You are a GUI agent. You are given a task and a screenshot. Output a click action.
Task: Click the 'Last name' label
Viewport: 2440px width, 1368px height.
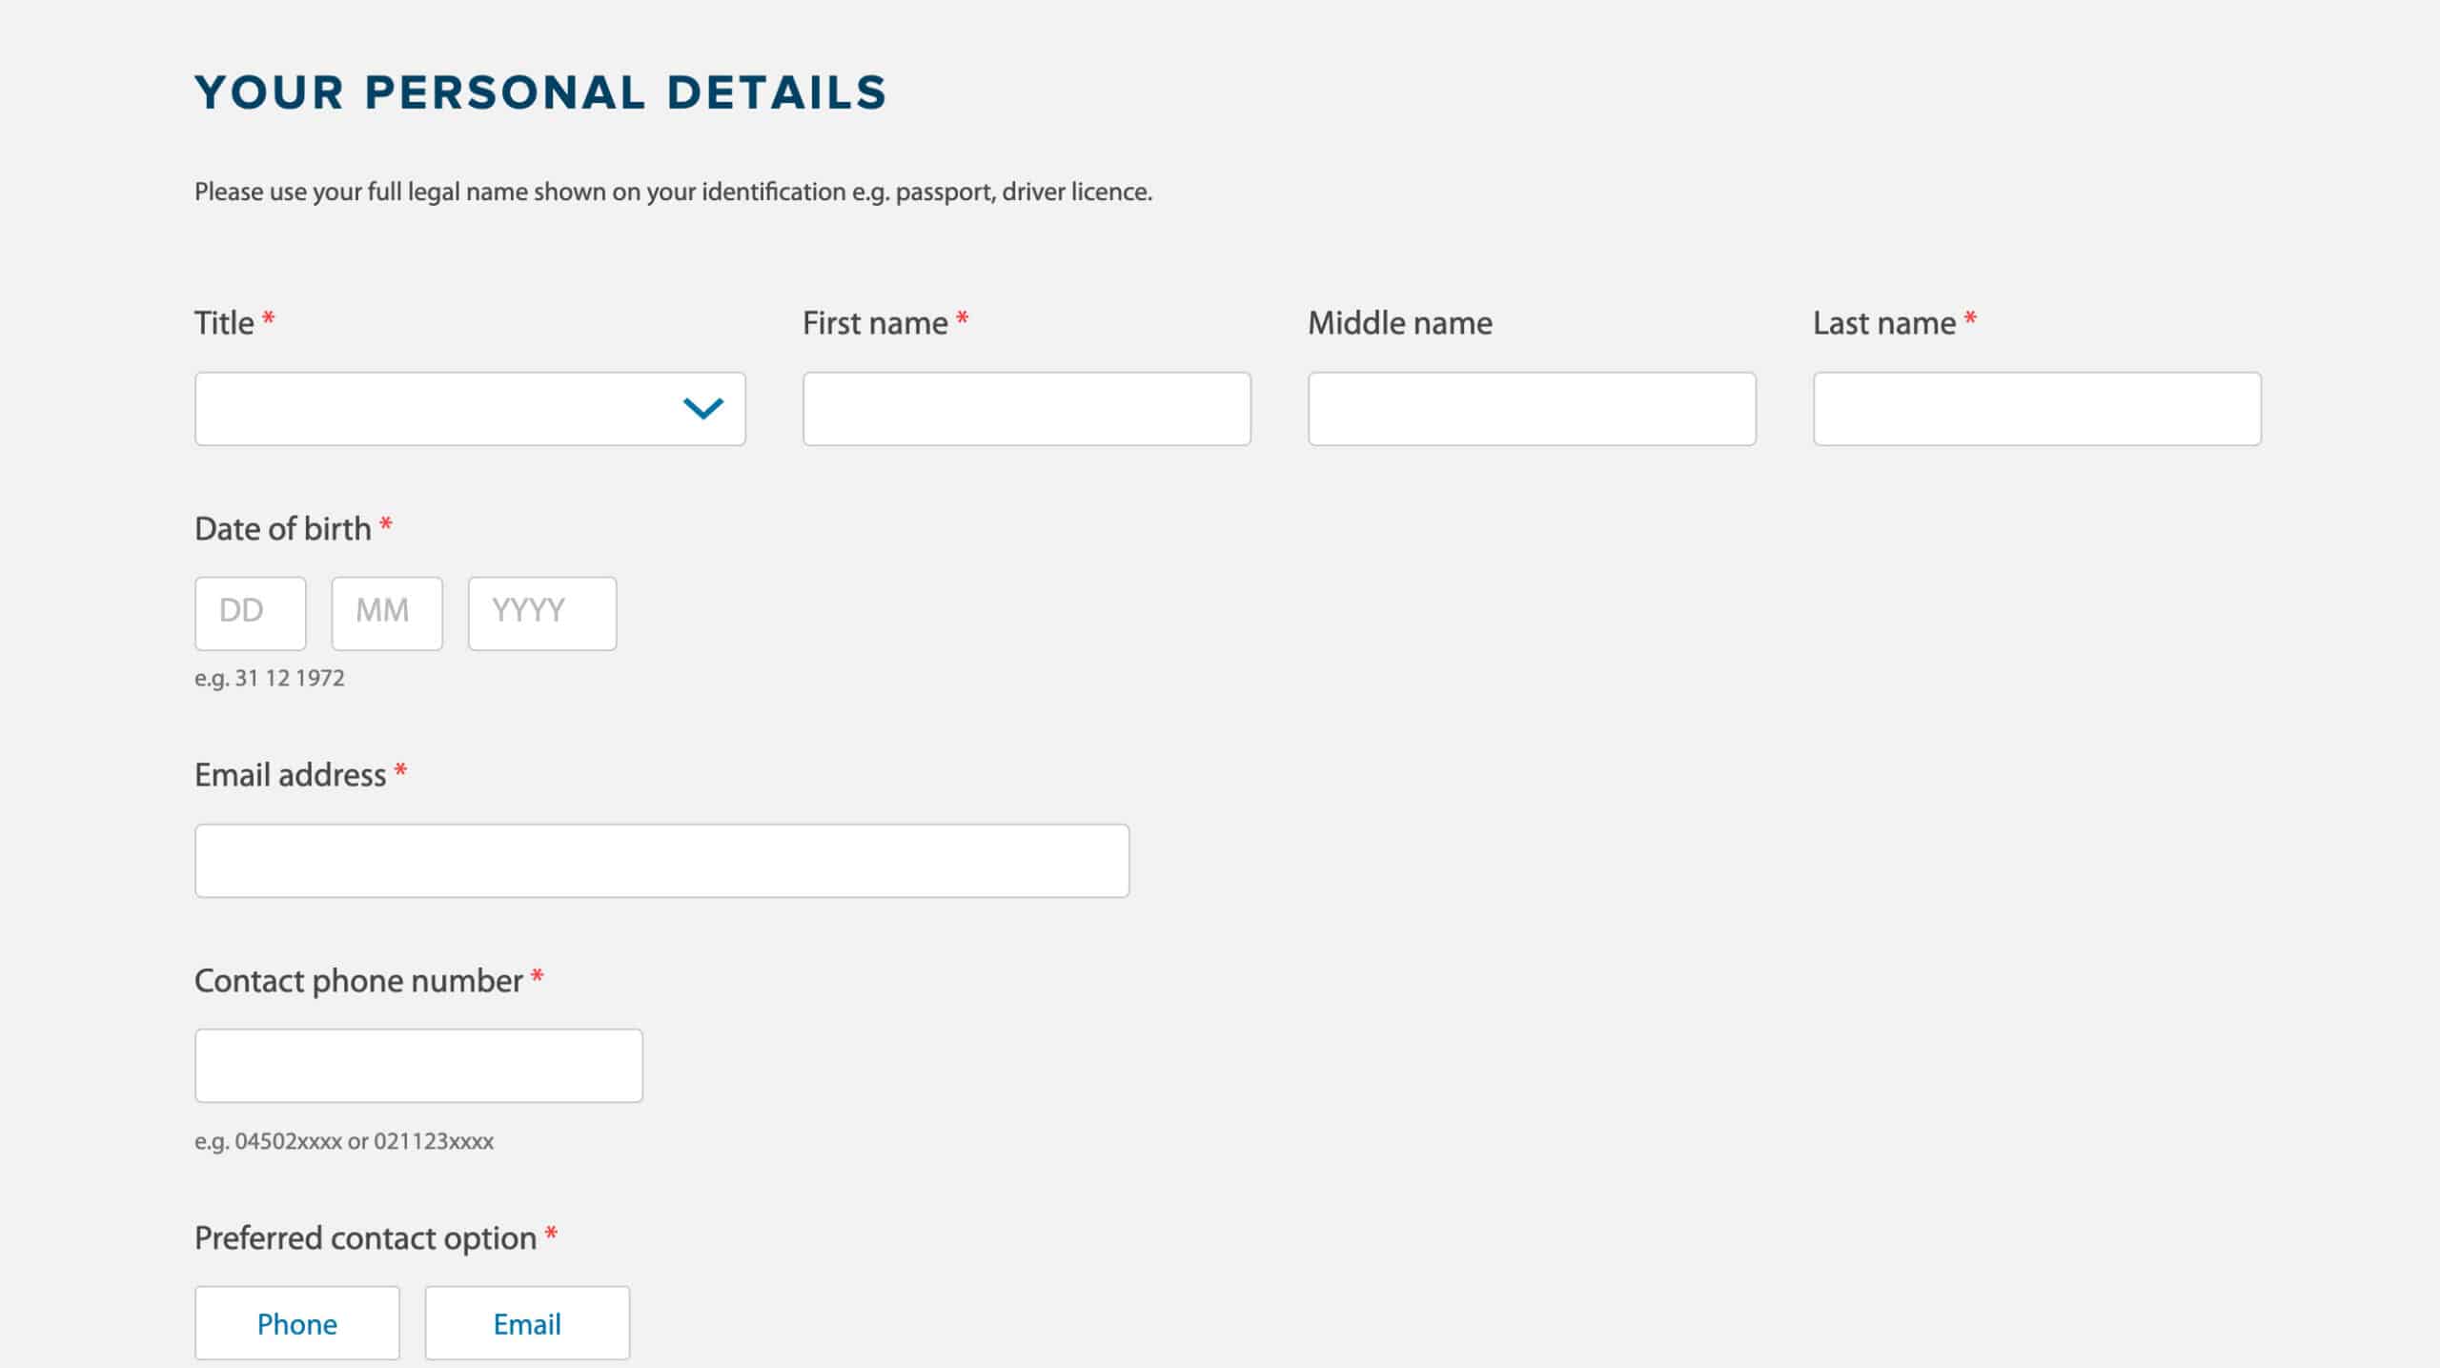coord(1884,323)
